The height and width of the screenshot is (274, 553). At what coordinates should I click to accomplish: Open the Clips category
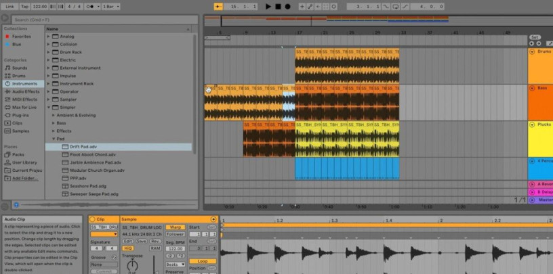pyautogui.click(x=18, y=123)
